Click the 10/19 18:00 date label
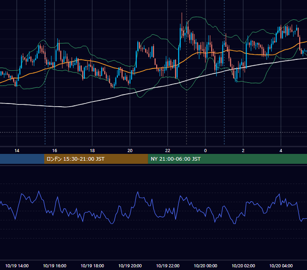307x270 pixels. tap(92, 265)
